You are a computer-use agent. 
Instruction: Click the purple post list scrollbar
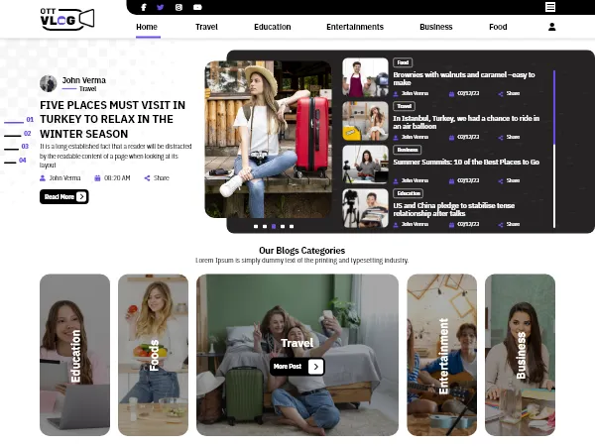pyautogui.click(x=554, y=107)
